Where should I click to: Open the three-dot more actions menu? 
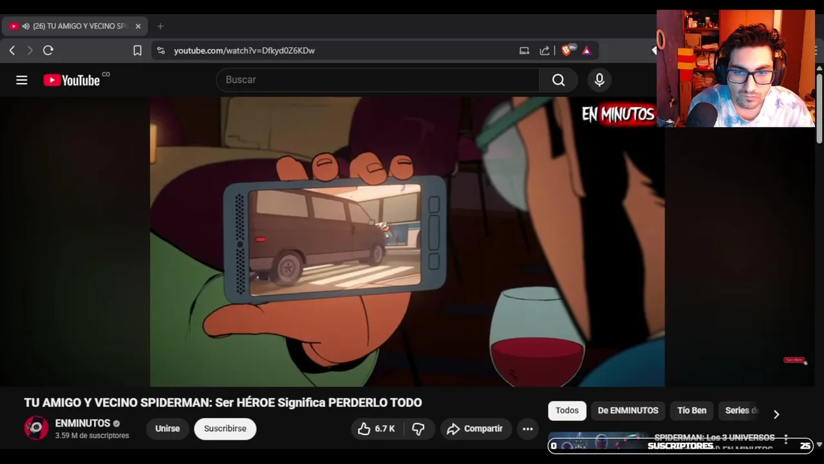click(528, 429)
